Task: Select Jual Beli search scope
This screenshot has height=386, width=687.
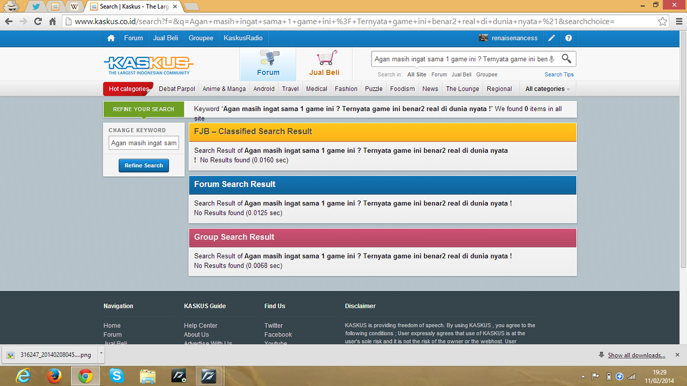Action: [x=462, y=75]
